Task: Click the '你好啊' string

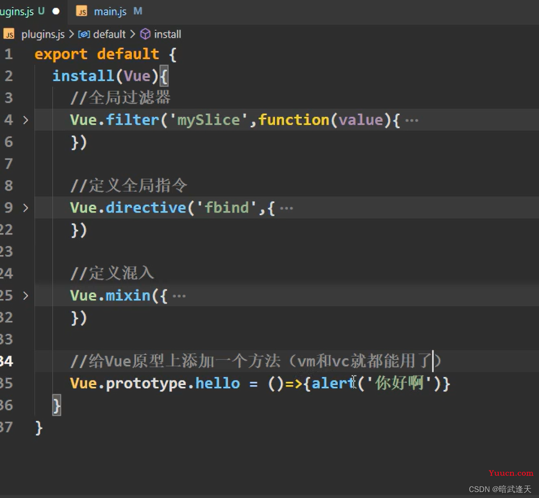Action: (x=399, y=383)
